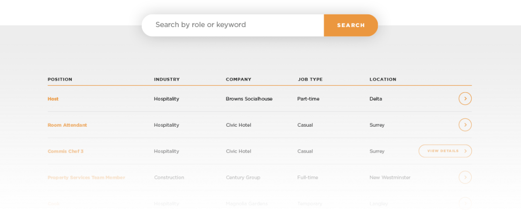Click the orange SEARCH button
Screen dimensions: 521x218
[x=351, y=25]
